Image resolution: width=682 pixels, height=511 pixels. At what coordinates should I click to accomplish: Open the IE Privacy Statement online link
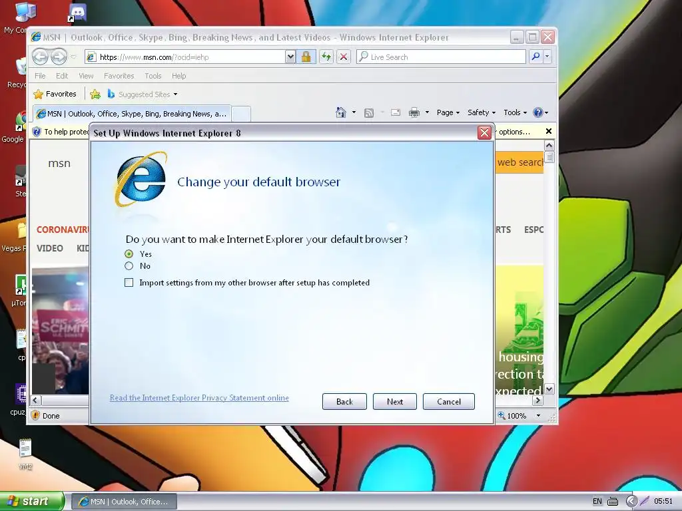[199, 398]
